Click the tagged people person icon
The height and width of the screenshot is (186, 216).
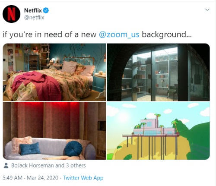pyautogui.click(x=6, y=165)
